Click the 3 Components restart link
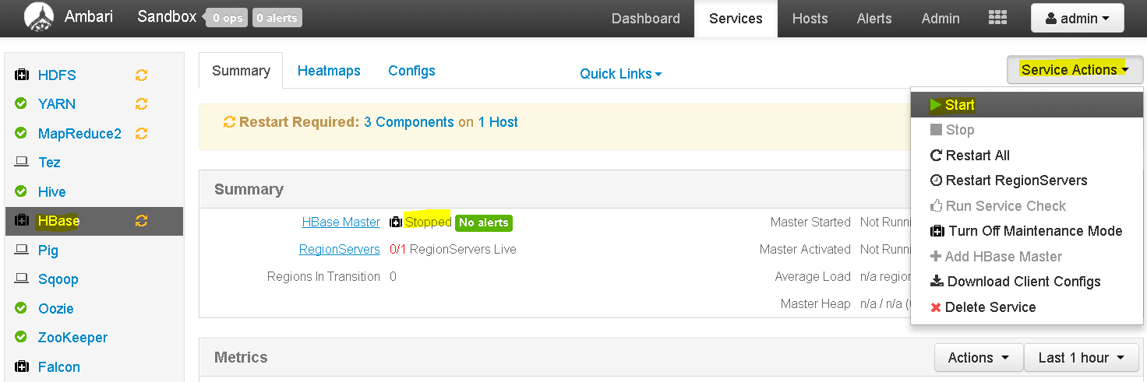 click(x=409, y=122)
